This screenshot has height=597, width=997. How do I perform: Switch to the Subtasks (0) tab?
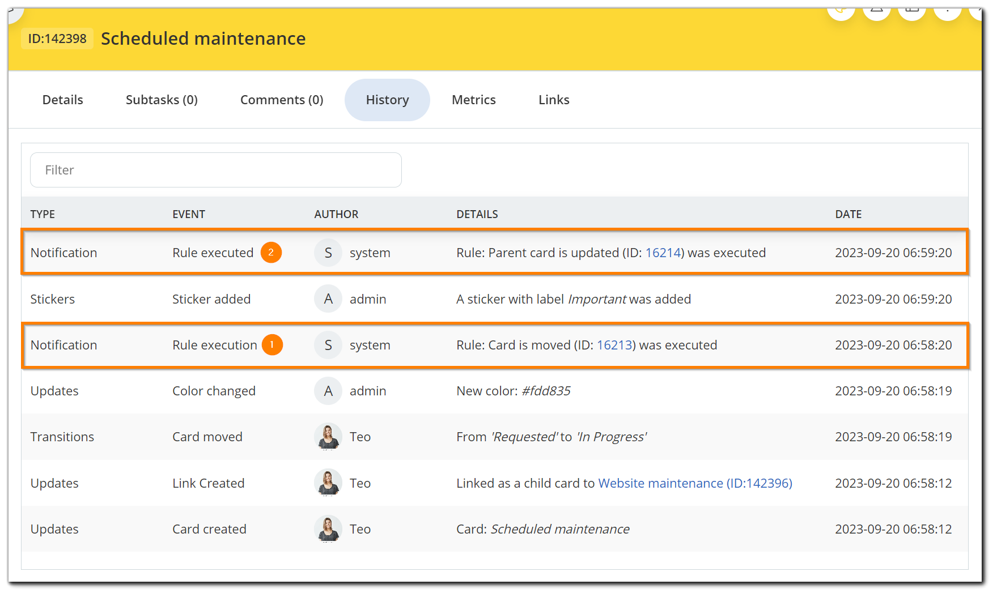162,100
